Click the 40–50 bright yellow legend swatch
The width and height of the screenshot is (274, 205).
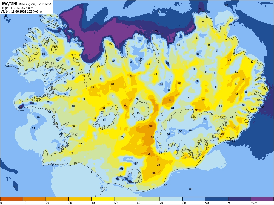(103, 199)
